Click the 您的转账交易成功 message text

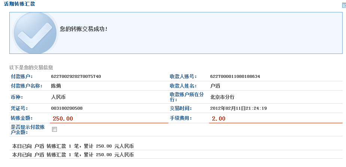pos(84,29)
